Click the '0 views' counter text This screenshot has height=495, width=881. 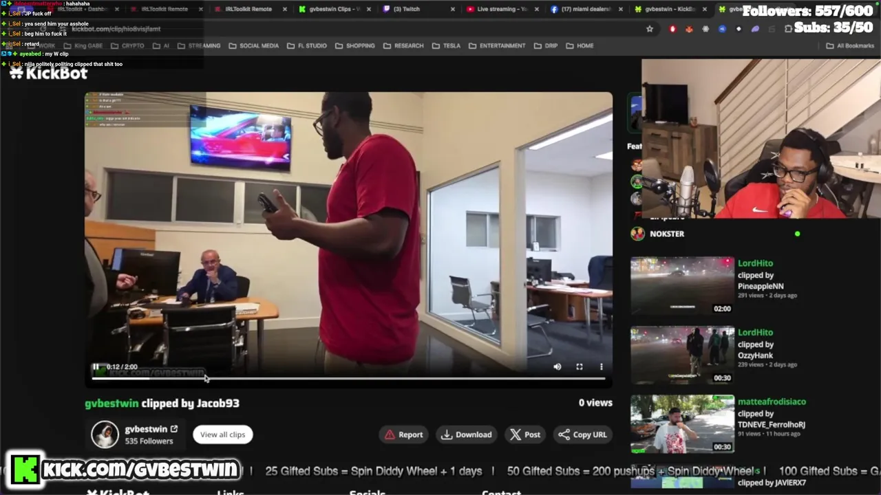tap(595, 403)
